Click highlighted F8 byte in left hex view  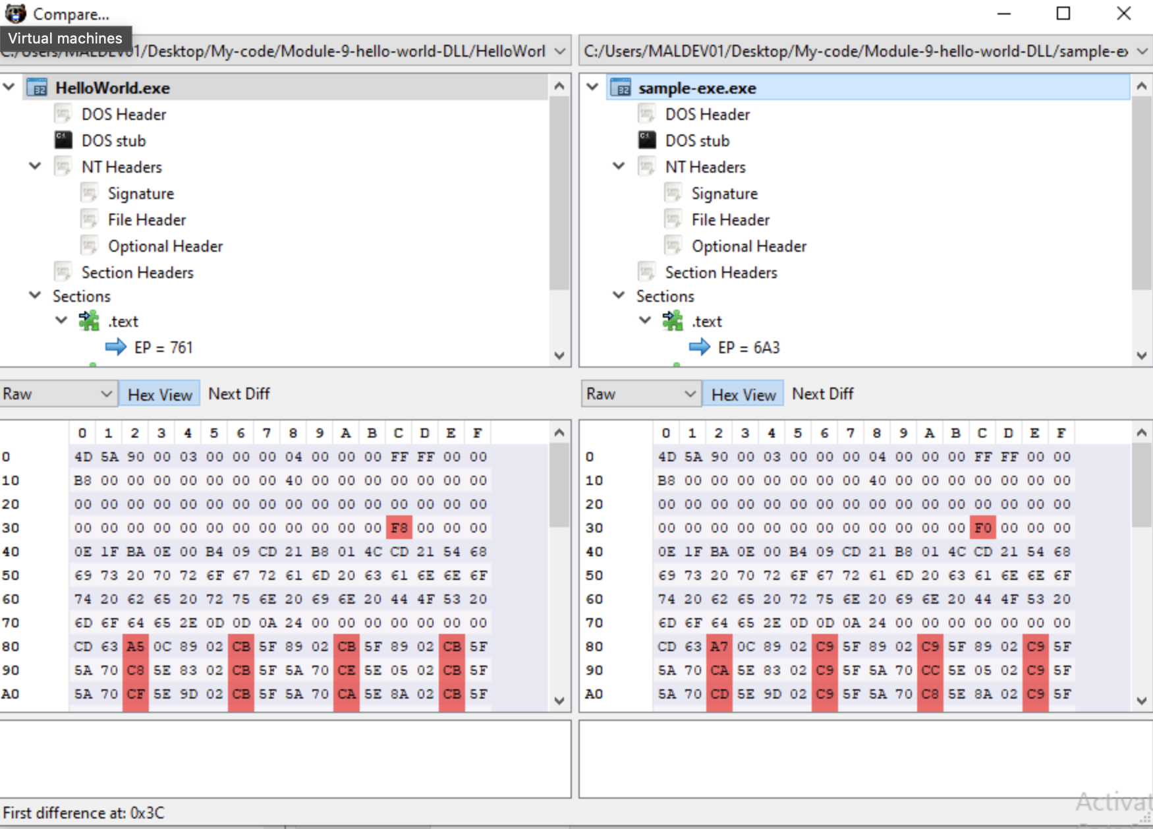(399, 528)
